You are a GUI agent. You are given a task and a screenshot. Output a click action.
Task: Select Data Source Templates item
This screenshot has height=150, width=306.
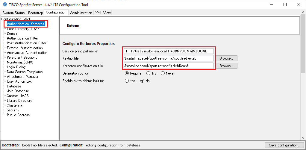(x=25, y=72)
